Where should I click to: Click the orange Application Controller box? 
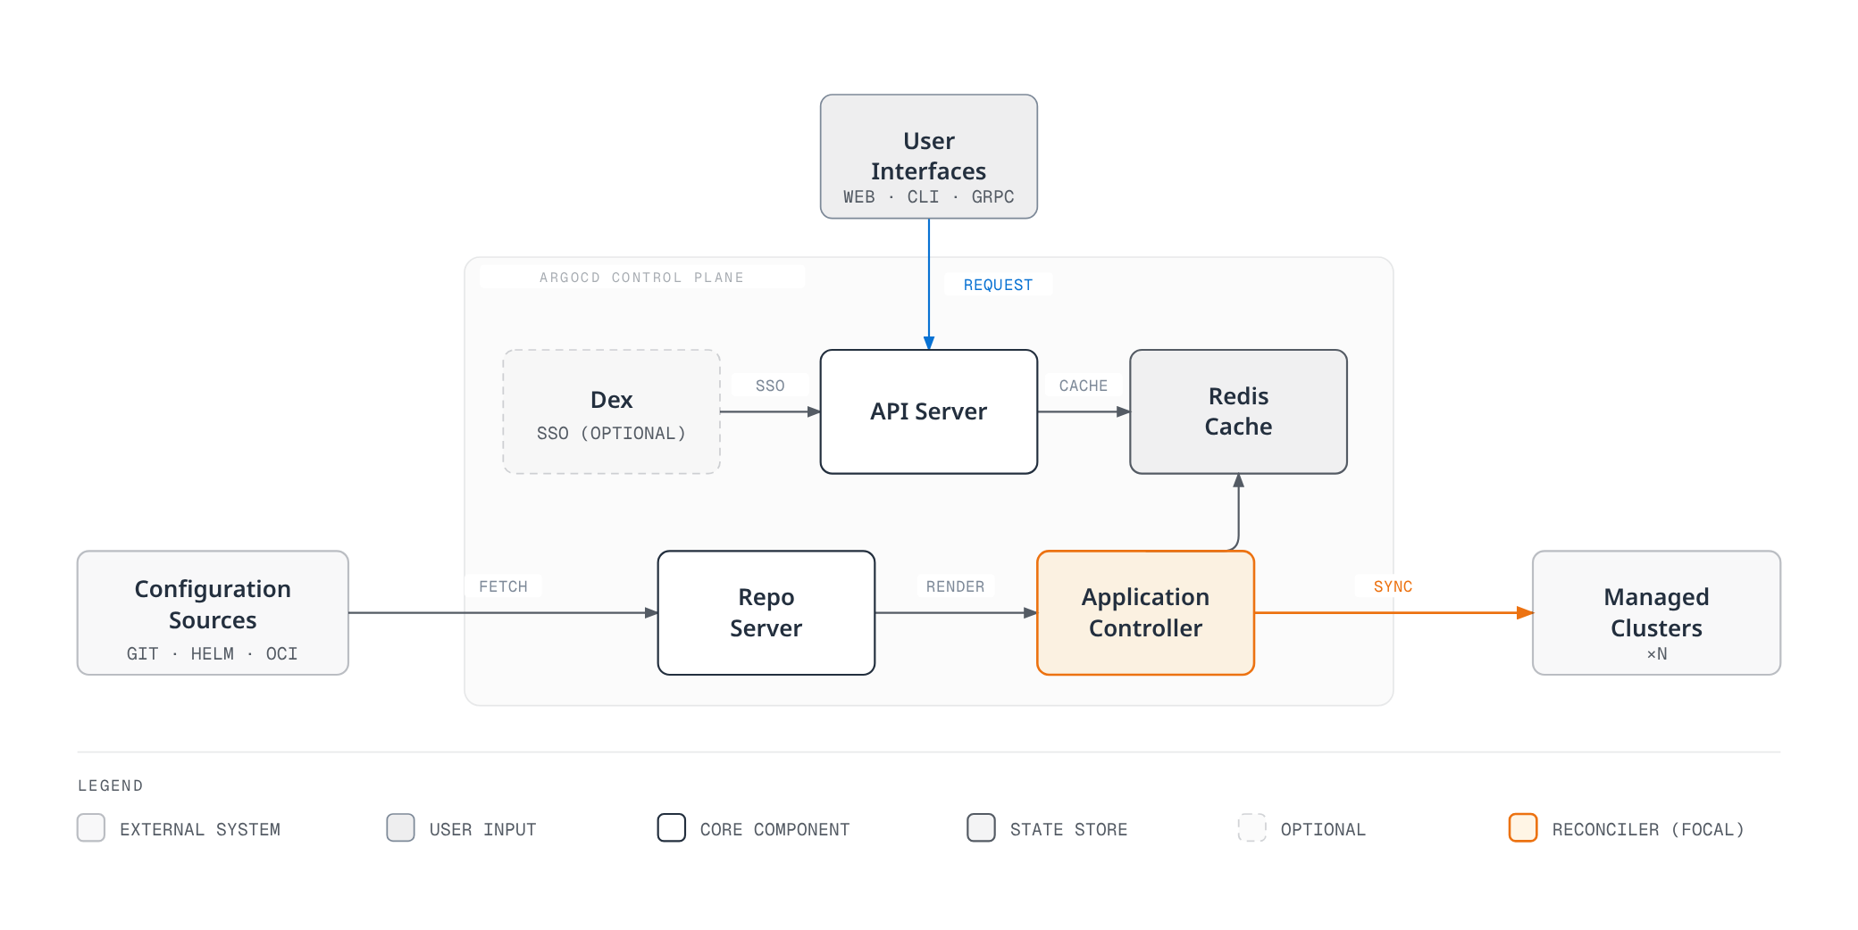pyautogui.click(x=1145, y=612)
